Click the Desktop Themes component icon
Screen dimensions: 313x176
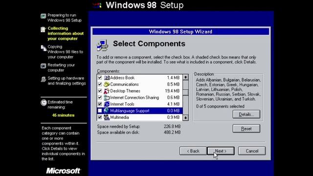pos(107,91)
